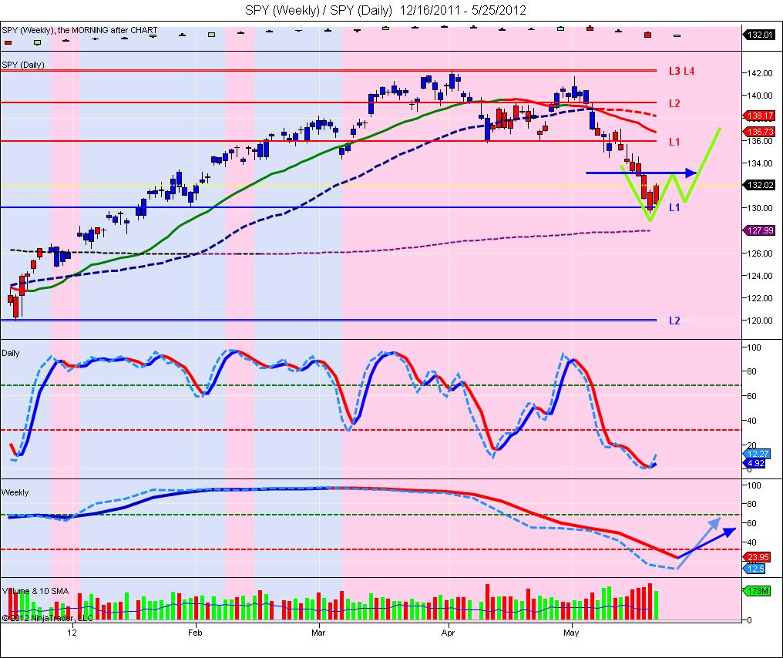
Task: Click the 23.95 weekly stochastic value
Action: coord(757,557)
